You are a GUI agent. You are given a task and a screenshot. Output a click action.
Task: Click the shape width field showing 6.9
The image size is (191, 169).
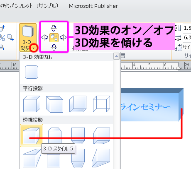click(x=187, y=37)
